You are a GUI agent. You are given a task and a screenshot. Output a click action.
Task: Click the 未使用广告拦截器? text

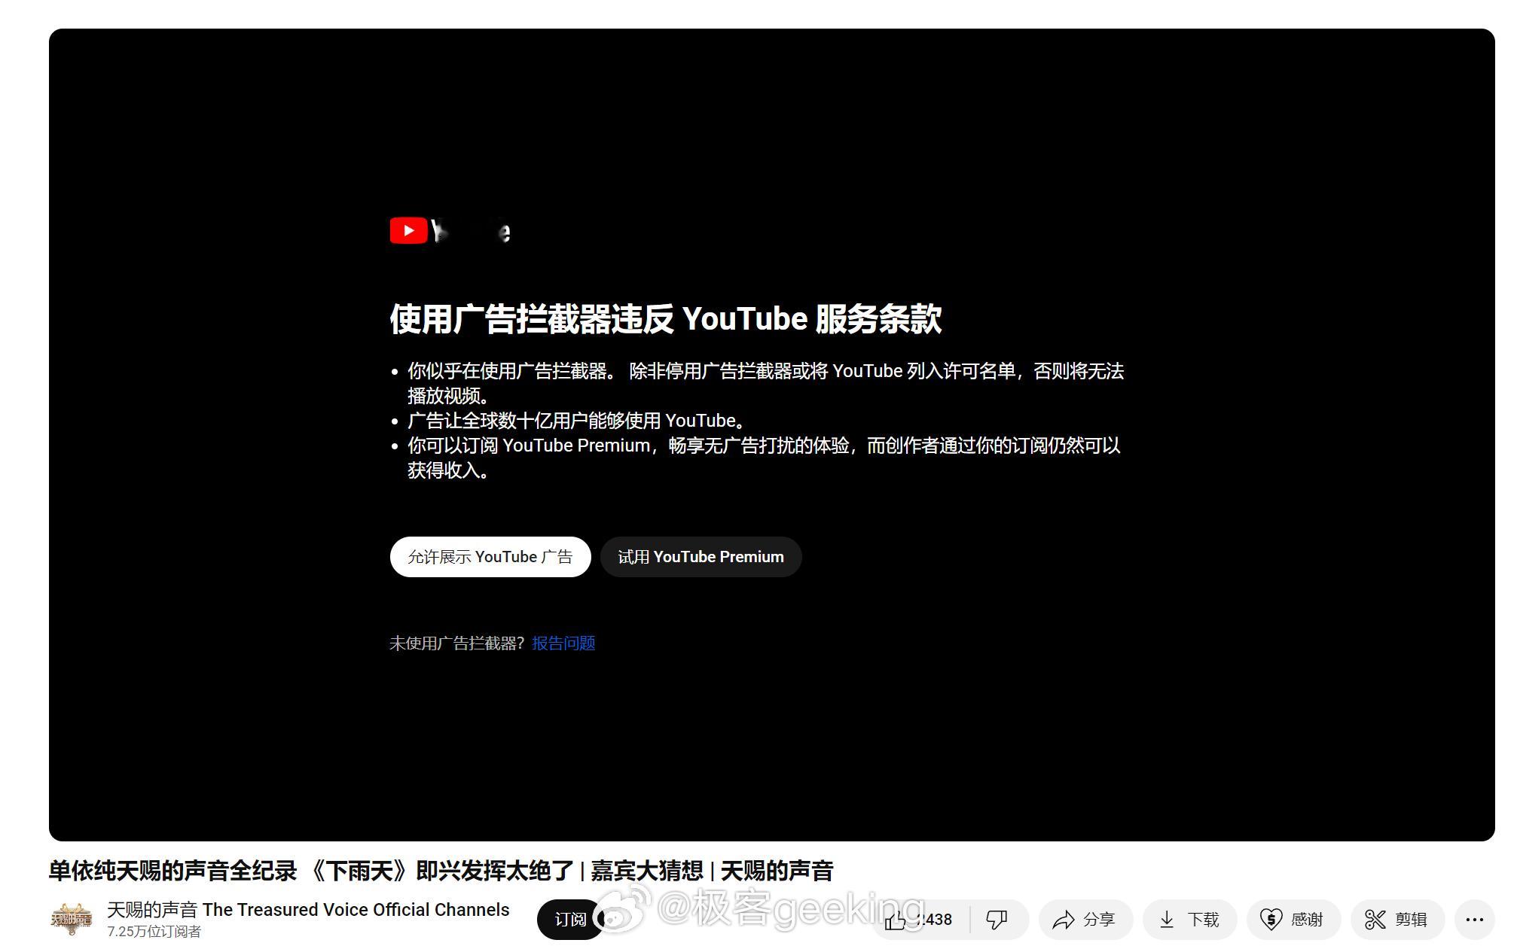click(456, 643)
